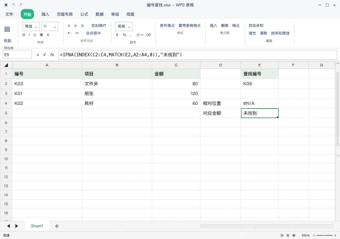This screenshot has height=239, width=340.
Task: Apply ¥ currency number format
Action: coord(117,35)
